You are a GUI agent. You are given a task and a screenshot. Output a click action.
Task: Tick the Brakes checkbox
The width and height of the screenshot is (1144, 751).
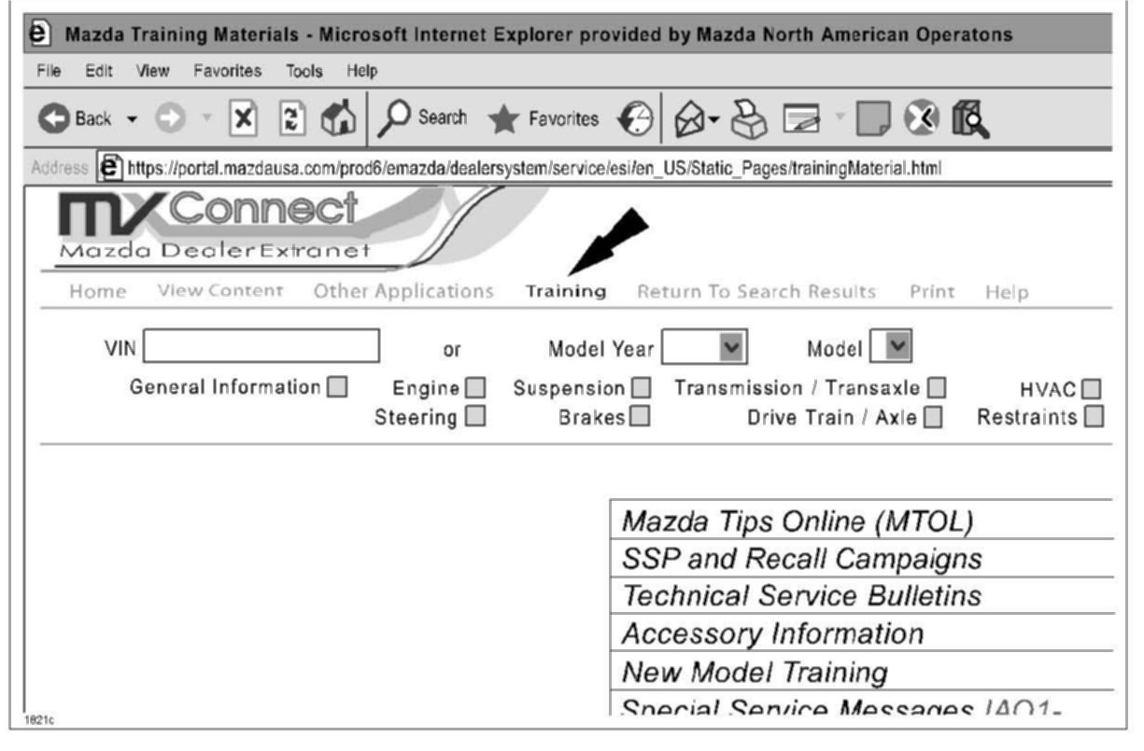pos(640,416)
